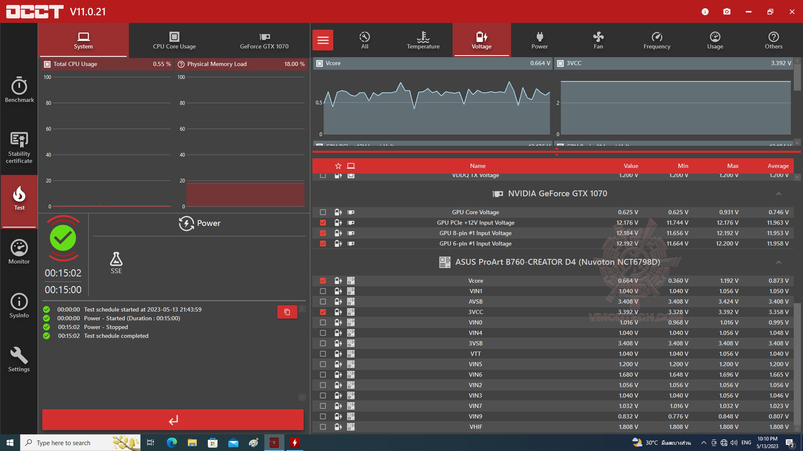
Task: Click the red copy log button
Action: [x=287, y=312]
